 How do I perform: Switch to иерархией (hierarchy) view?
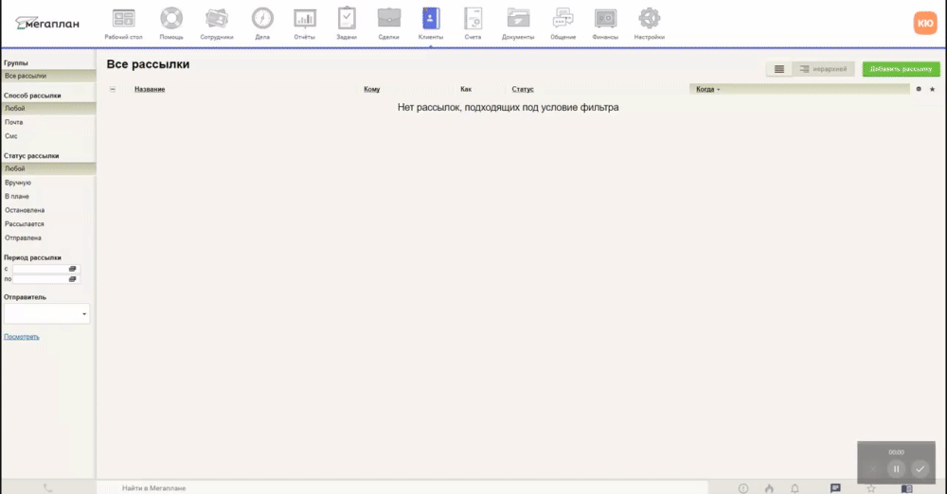coord(823,69)
